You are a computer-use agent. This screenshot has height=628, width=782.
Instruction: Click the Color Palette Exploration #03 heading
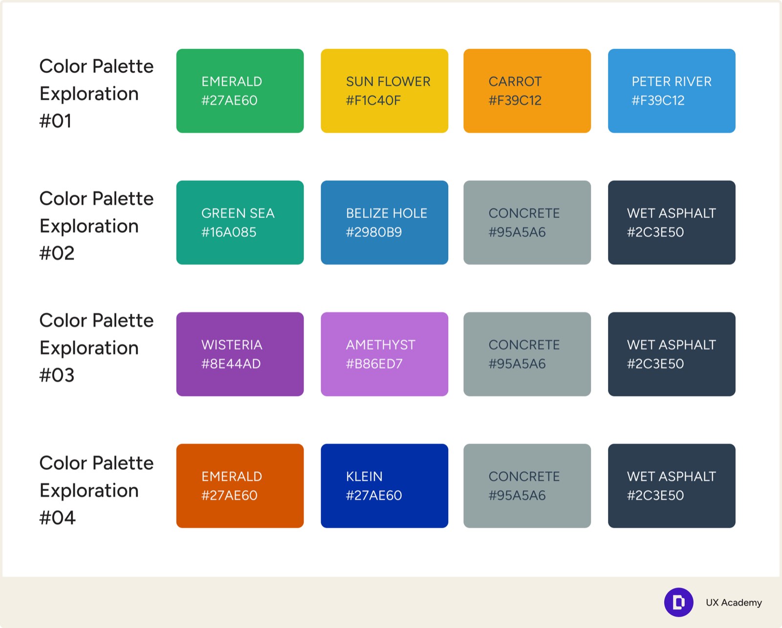[x=96, y=347]
